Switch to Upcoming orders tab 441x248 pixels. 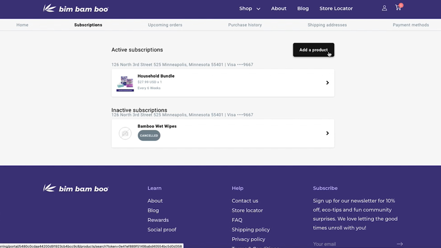(x=165, y=25)
